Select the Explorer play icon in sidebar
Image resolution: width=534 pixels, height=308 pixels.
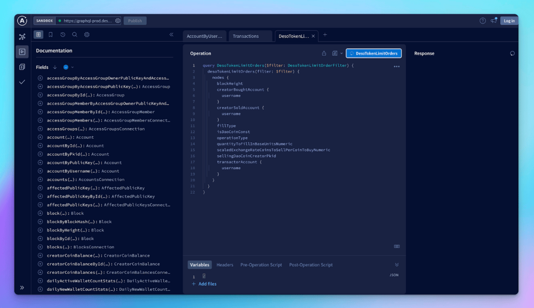[x=22, y=52]
